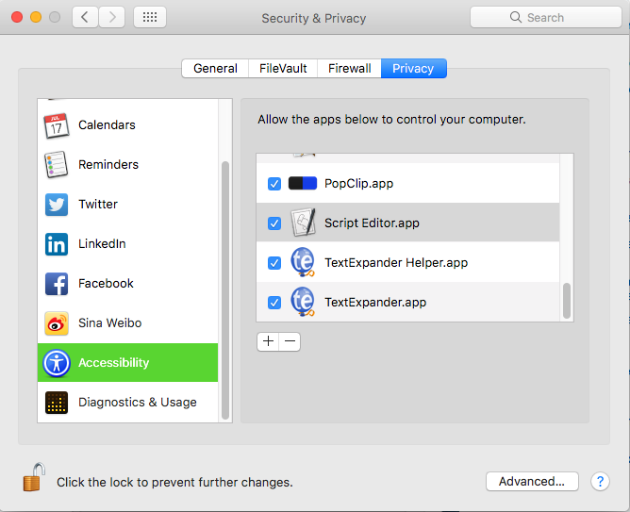The width and height of the screenshot is (630, 512).
Task: Click the padlock to prevent changes
Action: click(x=34, y=477)
